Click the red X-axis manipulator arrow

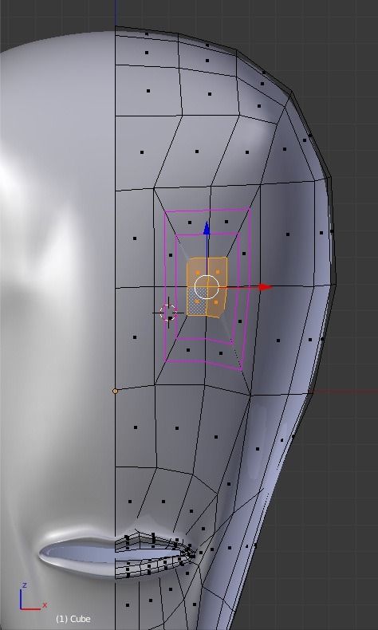[266, 287]
